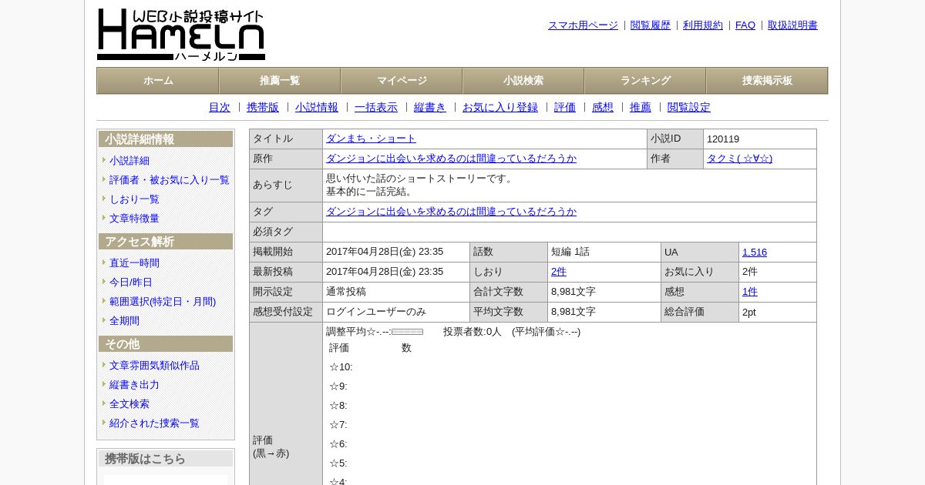925x485 pixels.
Task: Open title link ダンまち・ショート
Action: point(371,139)
